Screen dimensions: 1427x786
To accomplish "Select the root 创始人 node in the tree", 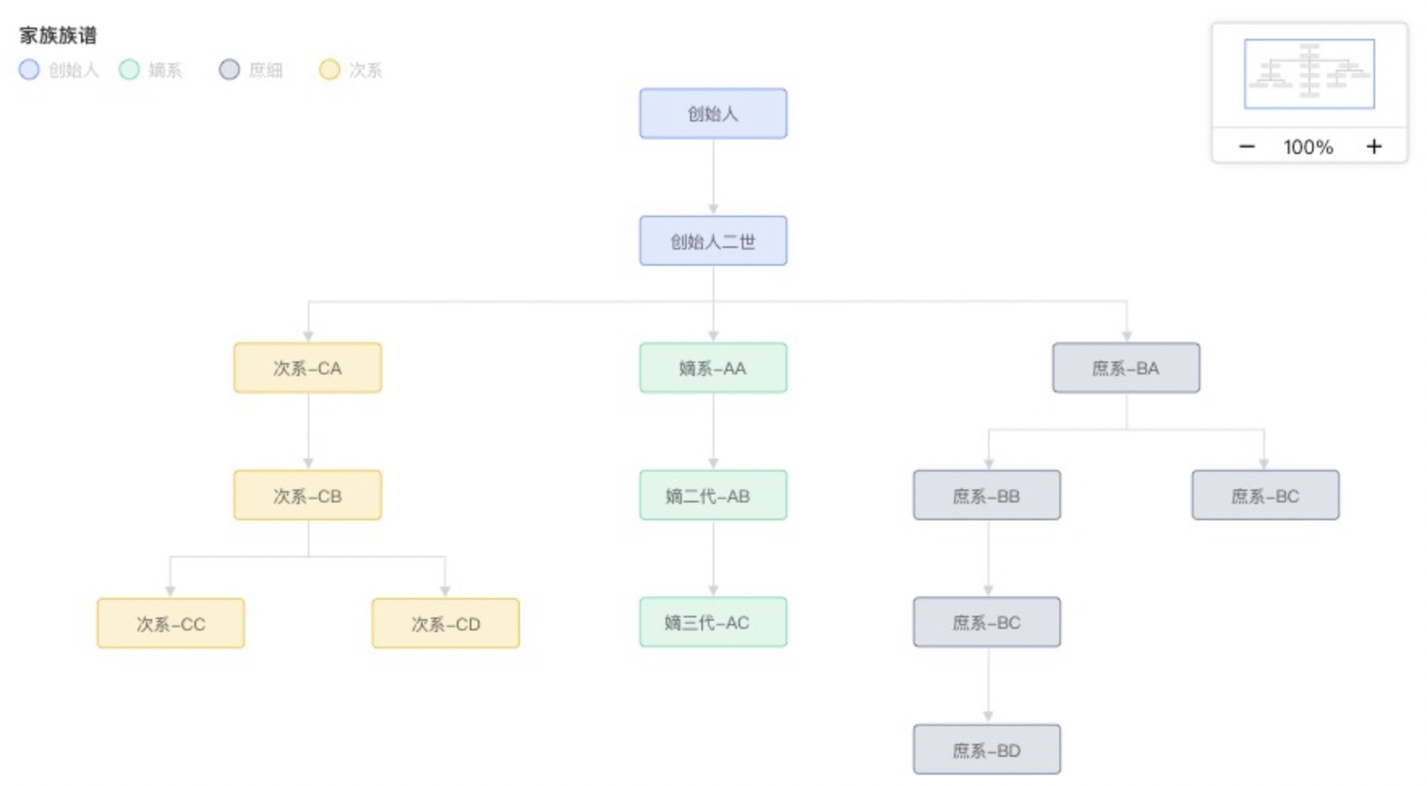I will click(x=713, y=113).
